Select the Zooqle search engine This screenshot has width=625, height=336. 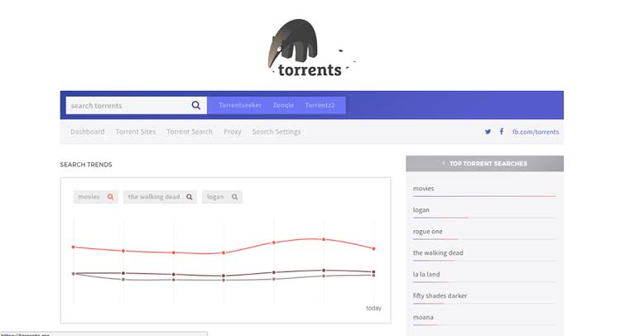[283, 105]
